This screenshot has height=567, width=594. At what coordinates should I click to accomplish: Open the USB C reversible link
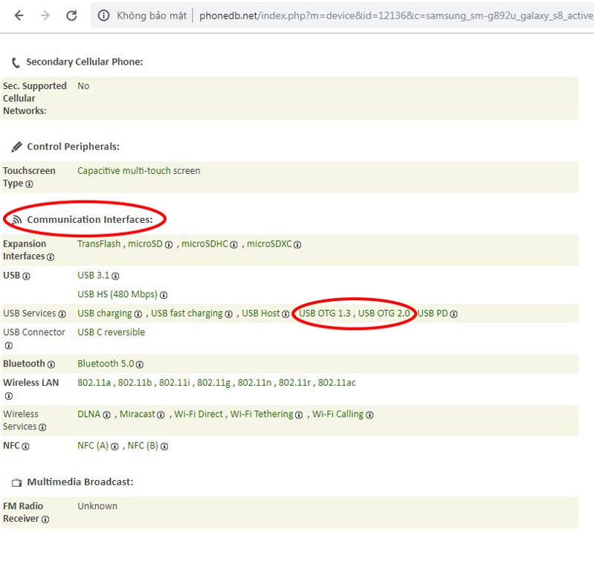(111, 332)
